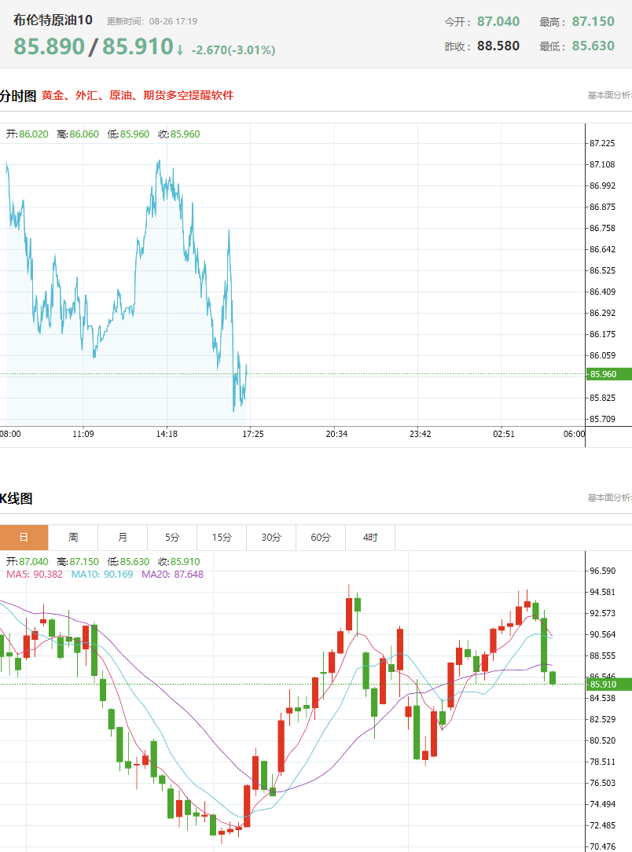Click the green 85.910 K-line price marker
The image size is (632, 852).
608,684
